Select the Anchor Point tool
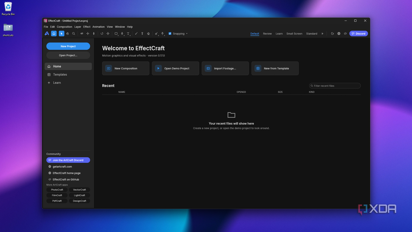 pos(108,33)
